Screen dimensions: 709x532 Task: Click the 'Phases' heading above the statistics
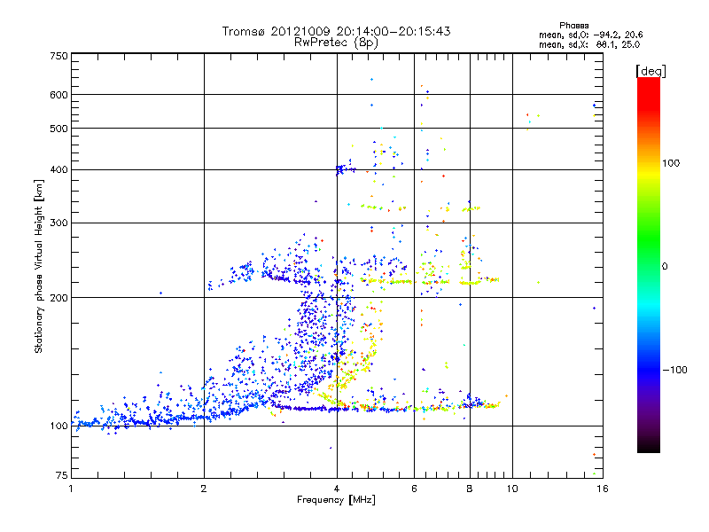click(573, 26)
